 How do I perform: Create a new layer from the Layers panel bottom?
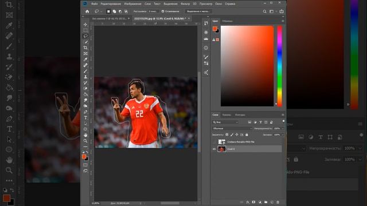(272, 202)
